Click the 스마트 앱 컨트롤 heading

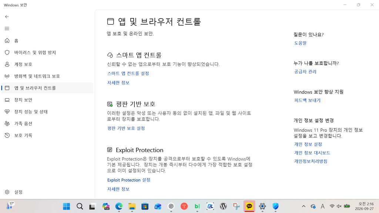point(138,55)
